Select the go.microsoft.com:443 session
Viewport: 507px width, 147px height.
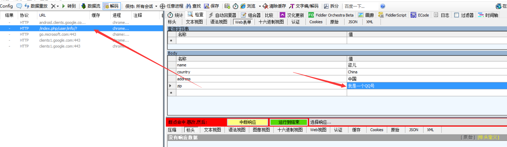[81, 35]
